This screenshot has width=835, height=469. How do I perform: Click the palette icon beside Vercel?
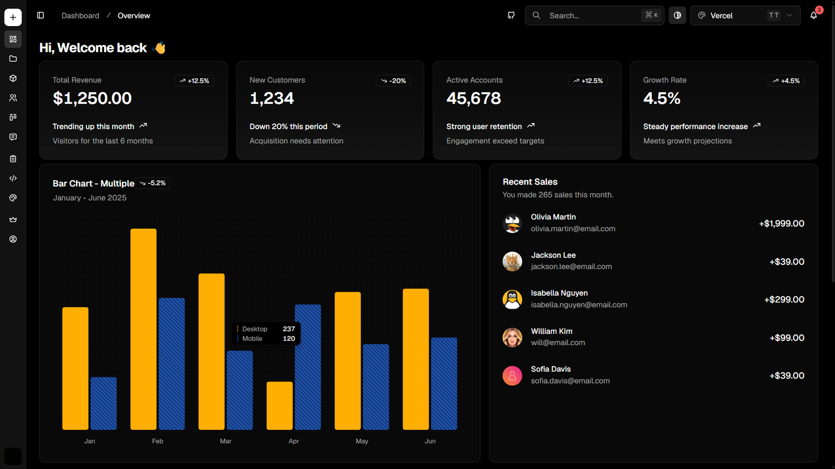(x=702, y=16)
